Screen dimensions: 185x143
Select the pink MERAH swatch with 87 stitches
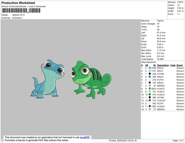pos(150,86)
